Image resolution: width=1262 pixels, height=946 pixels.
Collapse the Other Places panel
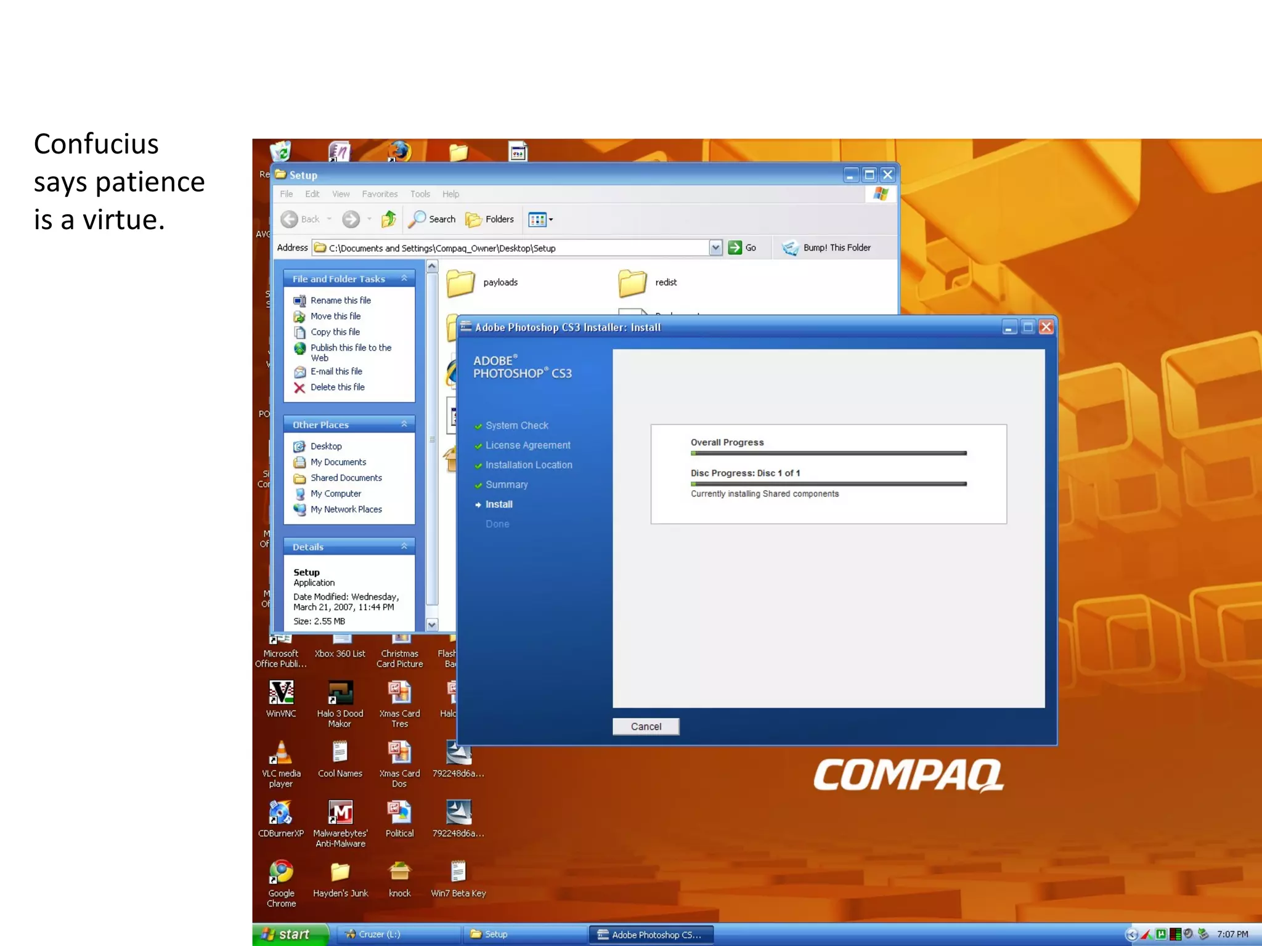404,424
